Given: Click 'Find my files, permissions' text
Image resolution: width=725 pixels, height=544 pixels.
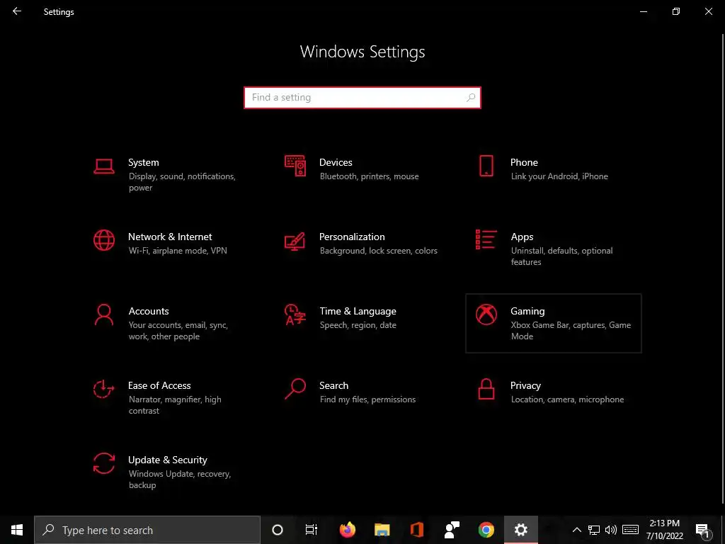Looking at the screenshot, I should (367, 399).
